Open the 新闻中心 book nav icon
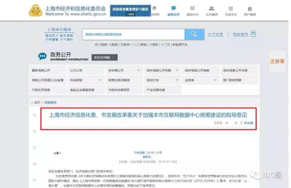The image size is (291, 188). [x=193, y=8]
